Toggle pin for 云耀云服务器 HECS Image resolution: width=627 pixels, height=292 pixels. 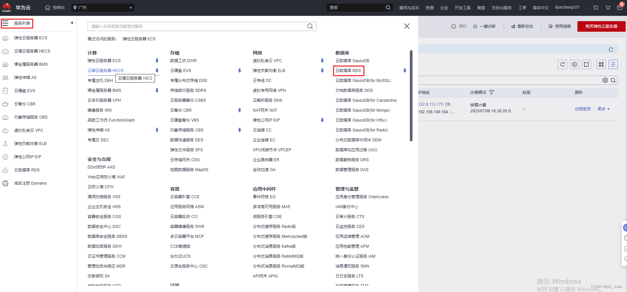pyautogui.click(x=157, y=71)
